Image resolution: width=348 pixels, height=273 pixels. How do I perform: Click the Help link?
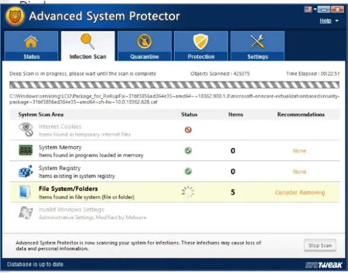click(325, 21)
